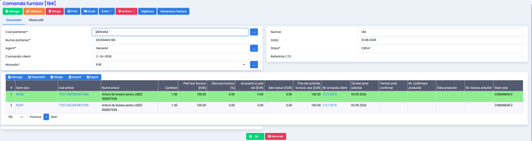532x141 pixels.
Task: Click the Export button in grid toolbar
Action: [x=93, y=77]
